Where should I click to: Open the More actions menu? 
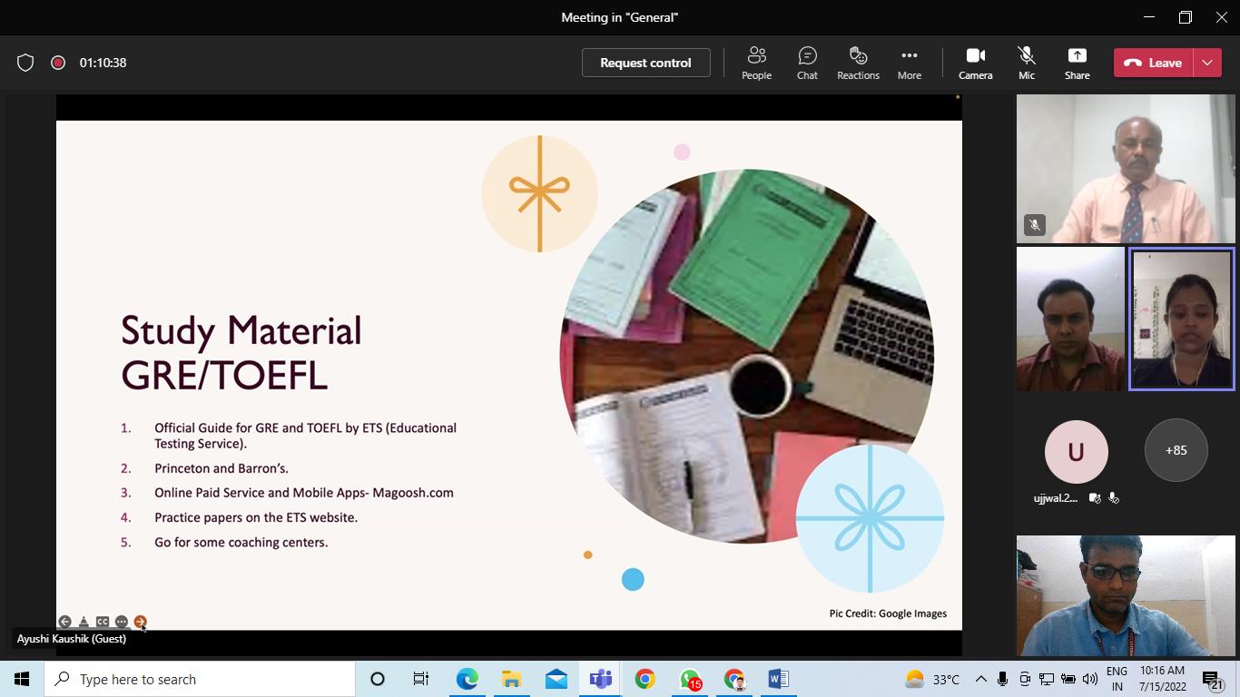pyautogui.click(x=909, y=63)
